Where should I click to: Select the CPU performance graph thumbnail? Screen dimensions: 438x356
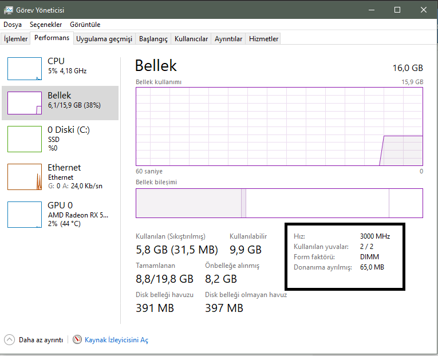25,69
